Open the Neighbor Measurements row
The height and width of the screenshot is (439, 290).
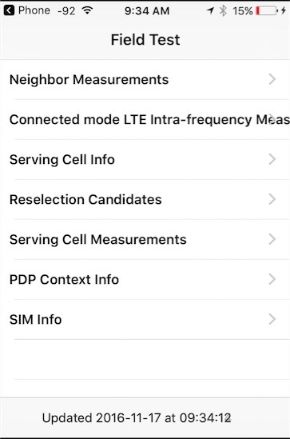click(145, 79)
